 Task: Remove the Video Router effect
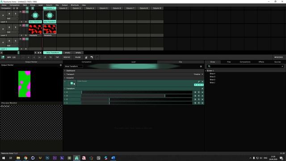point(202,81)
